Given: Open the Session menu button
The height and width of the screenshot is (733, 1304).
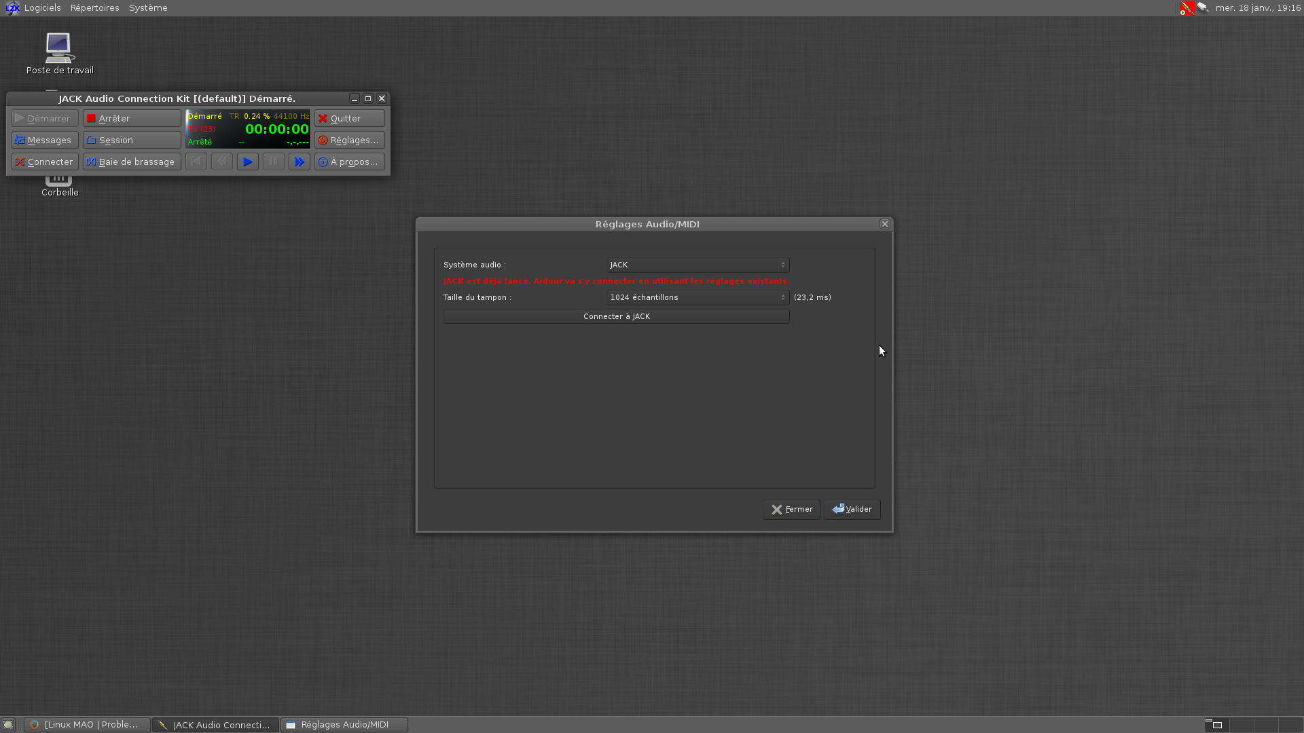Looking at the screenshot, I should 132,140.
